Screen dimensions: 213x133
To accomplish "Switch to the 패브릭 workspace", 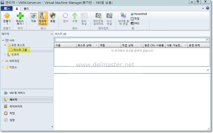I will click(x=27, y=100).
